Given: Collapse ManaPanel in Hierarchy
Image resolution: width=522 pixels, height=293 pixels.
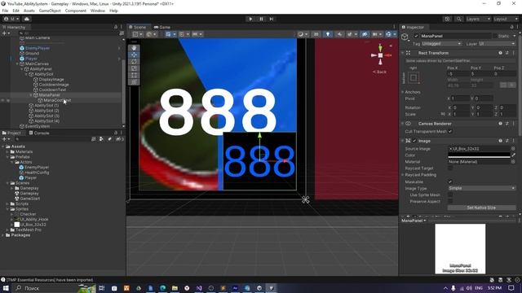Looking at the screenshot, I should [31, 95].
